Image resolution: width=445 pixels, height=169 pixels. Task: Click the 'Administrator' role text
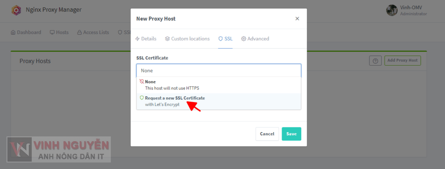[414, 13]
